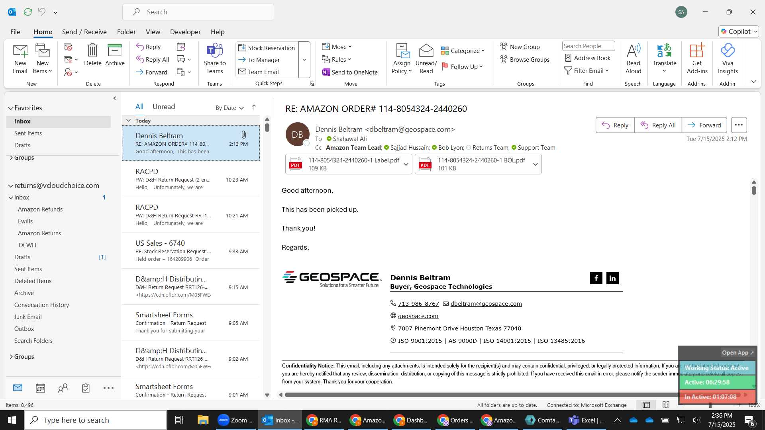
Task: Open the Categorize dropdown
Action: [x=463, y=51]
